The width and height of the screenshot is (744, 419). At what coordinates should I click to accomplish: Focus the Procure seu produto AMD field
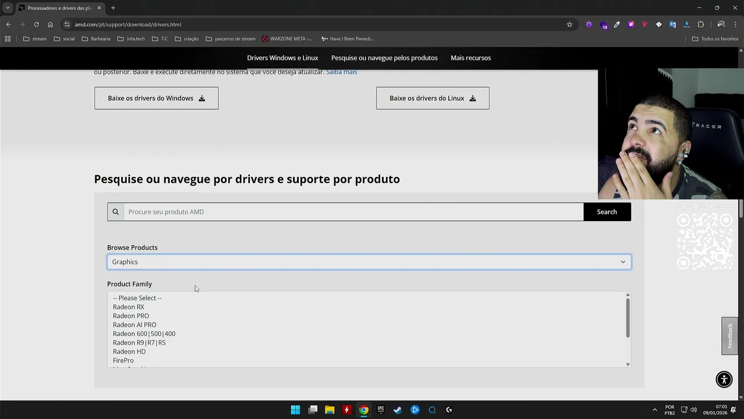(x=353, y=212)
